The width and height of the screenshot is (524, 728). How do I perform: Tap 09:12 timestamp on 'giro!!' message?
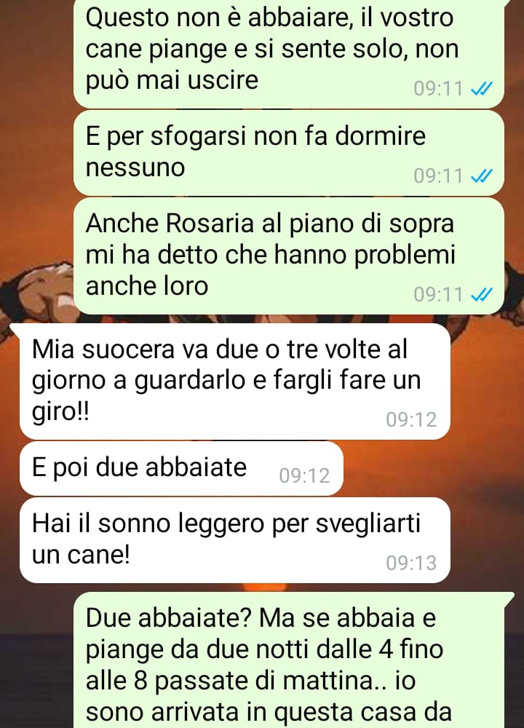tap(411, 419)
